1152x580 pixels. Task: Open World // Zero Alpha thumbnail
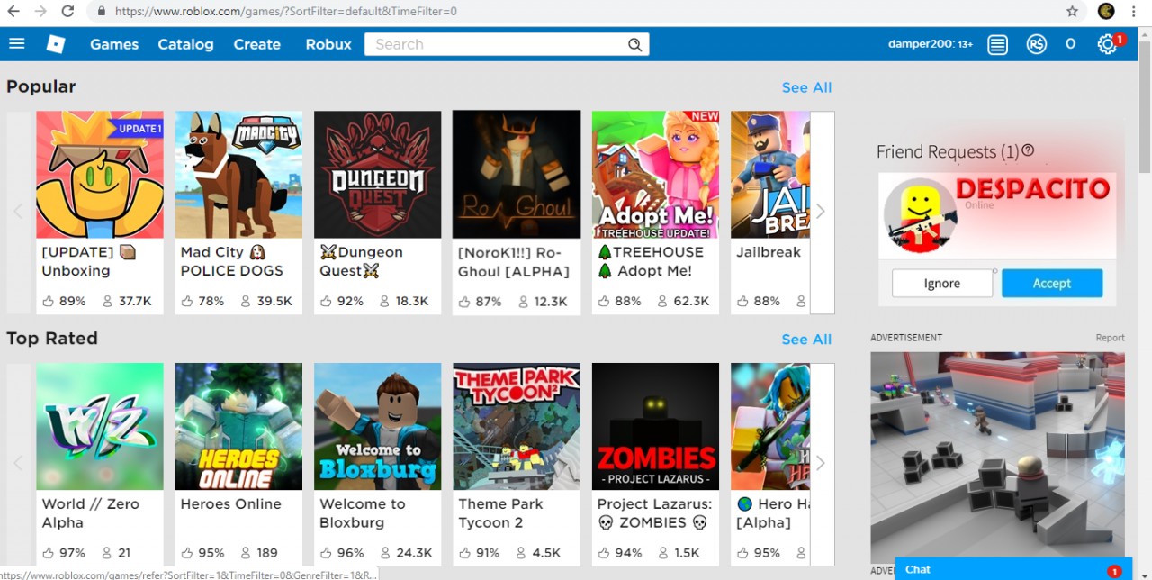[x=100, y=427]
